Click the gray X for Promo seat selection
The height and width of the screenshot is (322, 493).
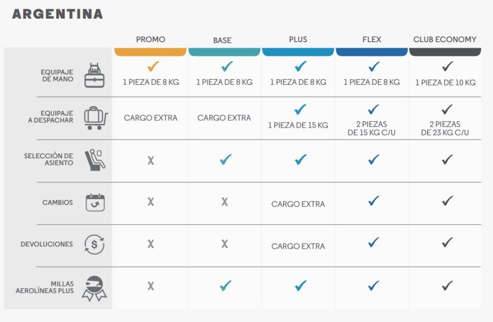151,160
